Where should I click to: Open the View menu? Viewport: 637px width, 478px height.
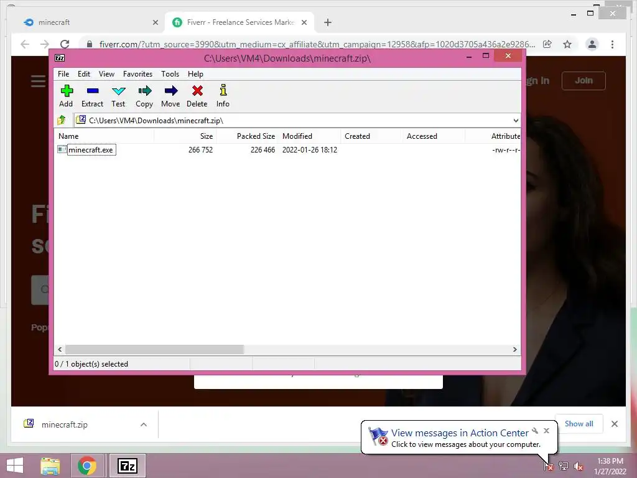click(x=106, y=74)
